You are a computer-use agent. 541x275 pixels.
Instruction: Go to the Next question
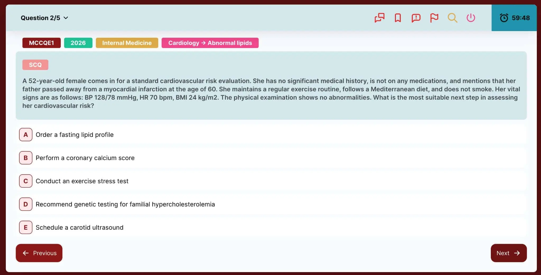[x=508, y=253]
